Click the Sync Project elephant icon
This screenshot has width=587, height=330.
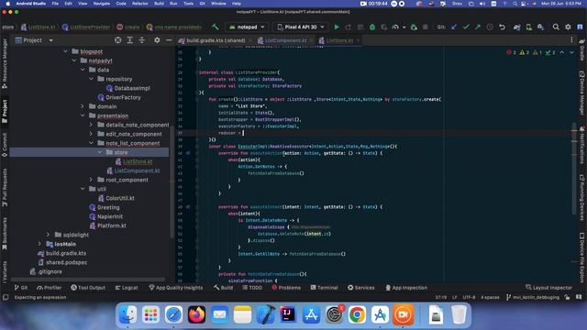tap(516, 27)
